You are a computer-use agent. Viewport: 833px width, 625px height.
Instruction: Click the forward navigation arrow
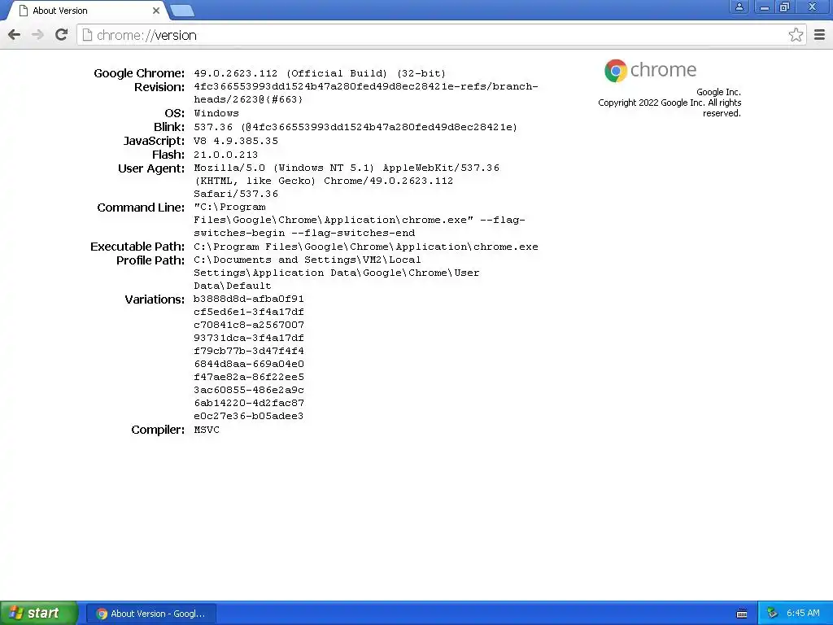click(x=37, y=35)
